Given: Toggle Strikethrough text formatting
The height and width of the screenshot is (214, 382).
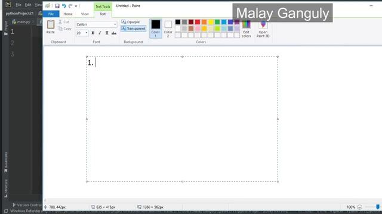Looking at the screenshot, I should pyautogui.click(x=114, y=33).
